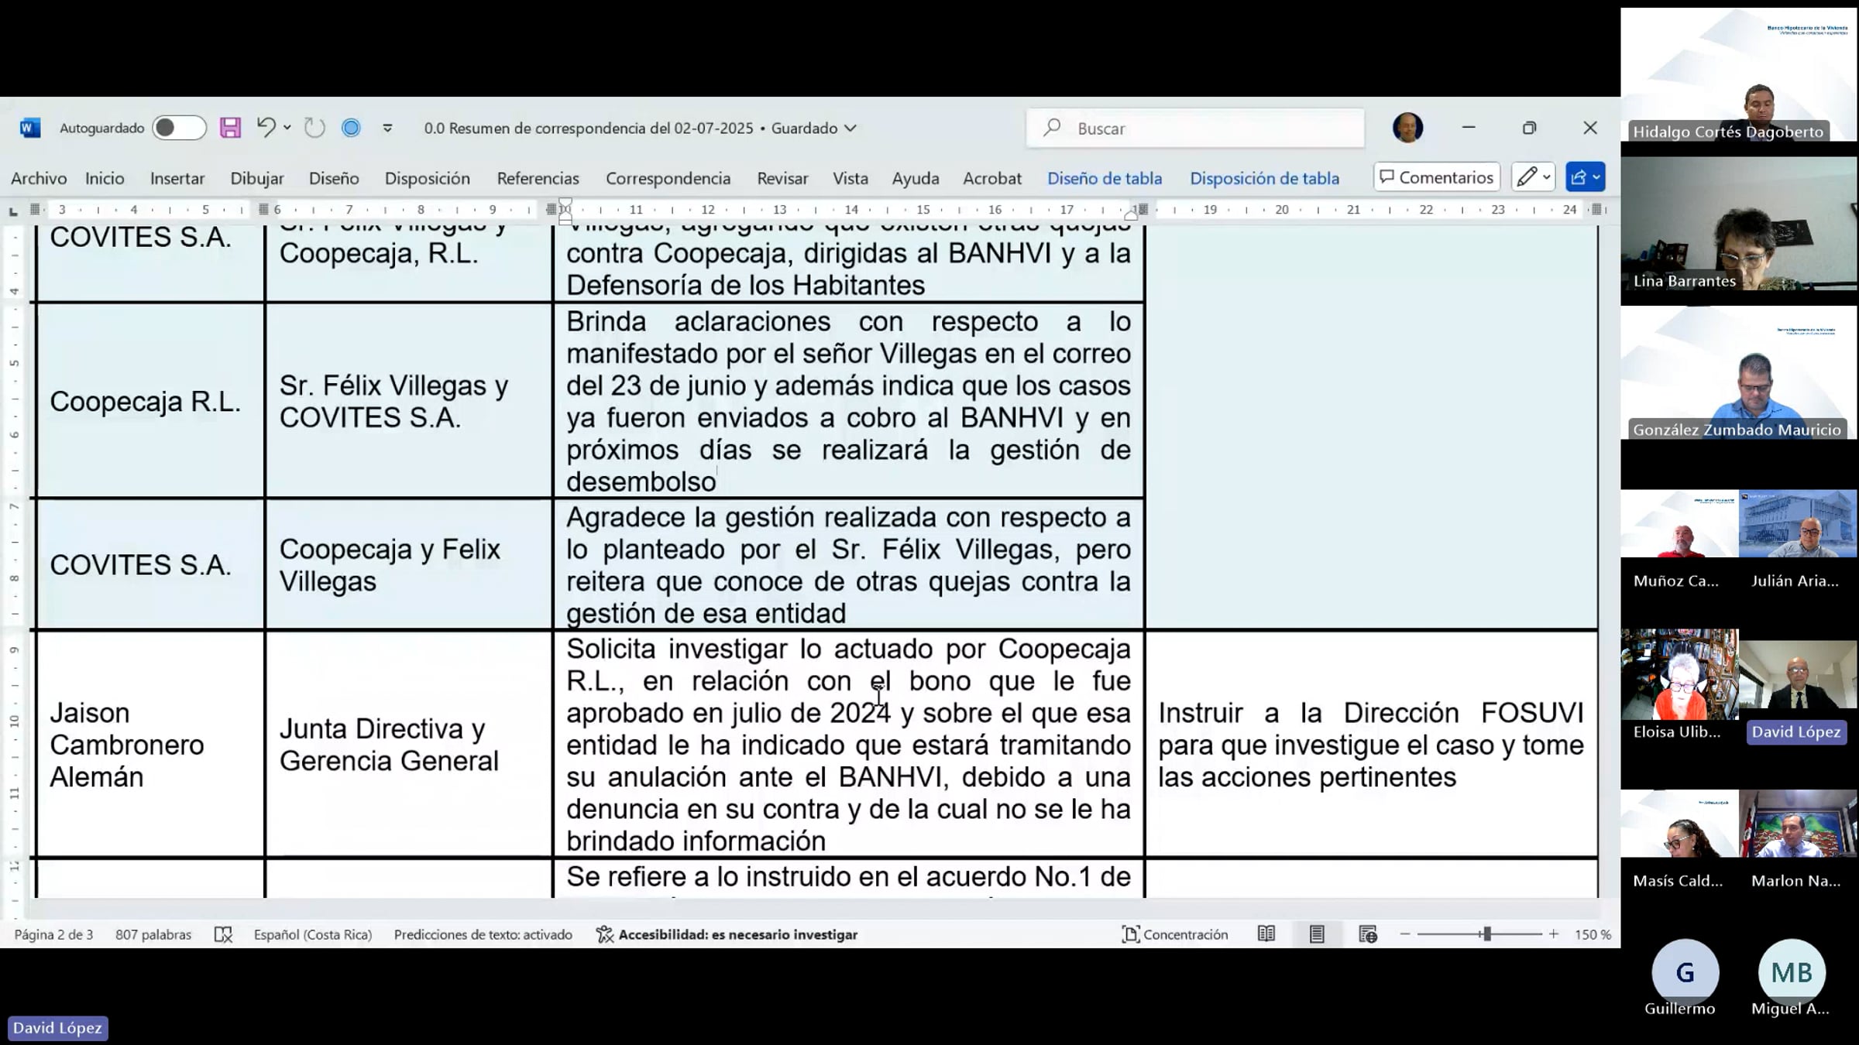Click the blue circle icon in quick access toolbar
This screenshot has width=1859, height=1045.
351,128
